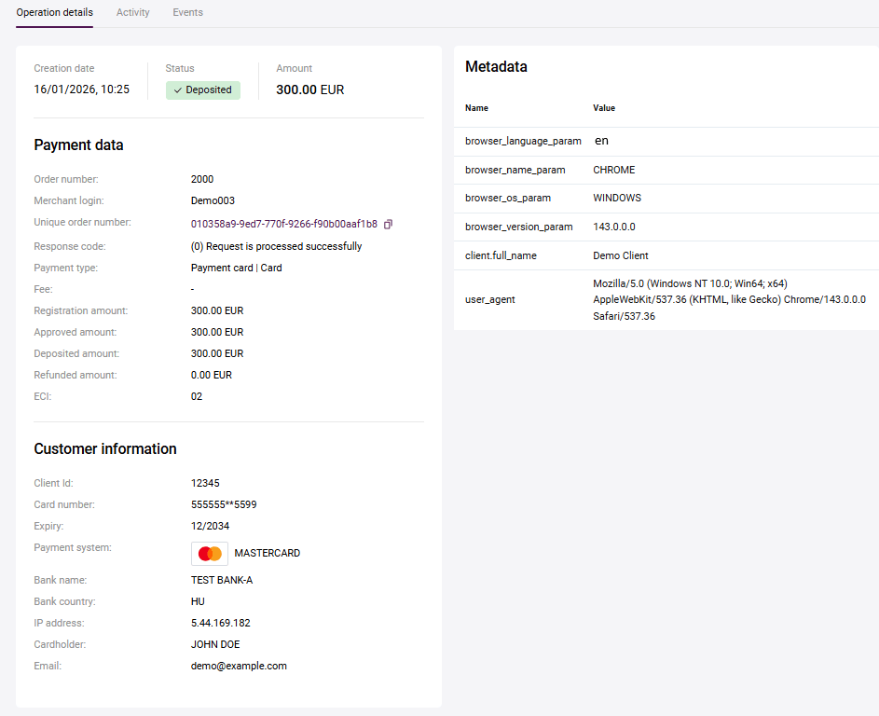The height and width of the screenshot is (716, 879).
Task: Click the checkmark in Deposited status
Action: pyautogui.click(x=177, y=90)
